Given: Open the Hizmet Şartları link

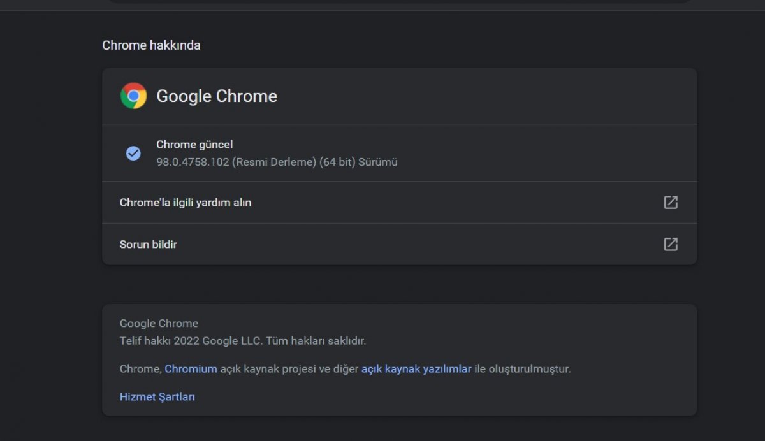Looking at the screenshot, I should pyautogui.click(x=157, y=397).
